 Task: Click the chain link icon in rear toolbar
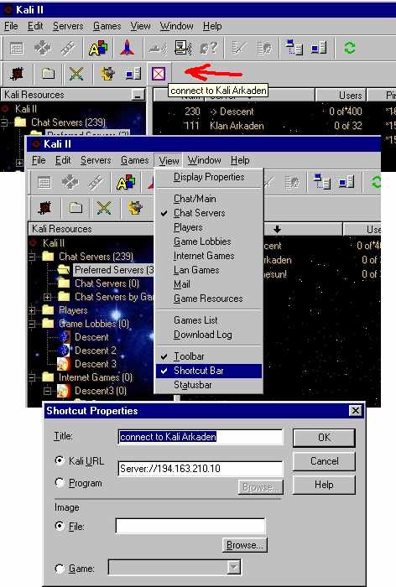coord(68,49)
